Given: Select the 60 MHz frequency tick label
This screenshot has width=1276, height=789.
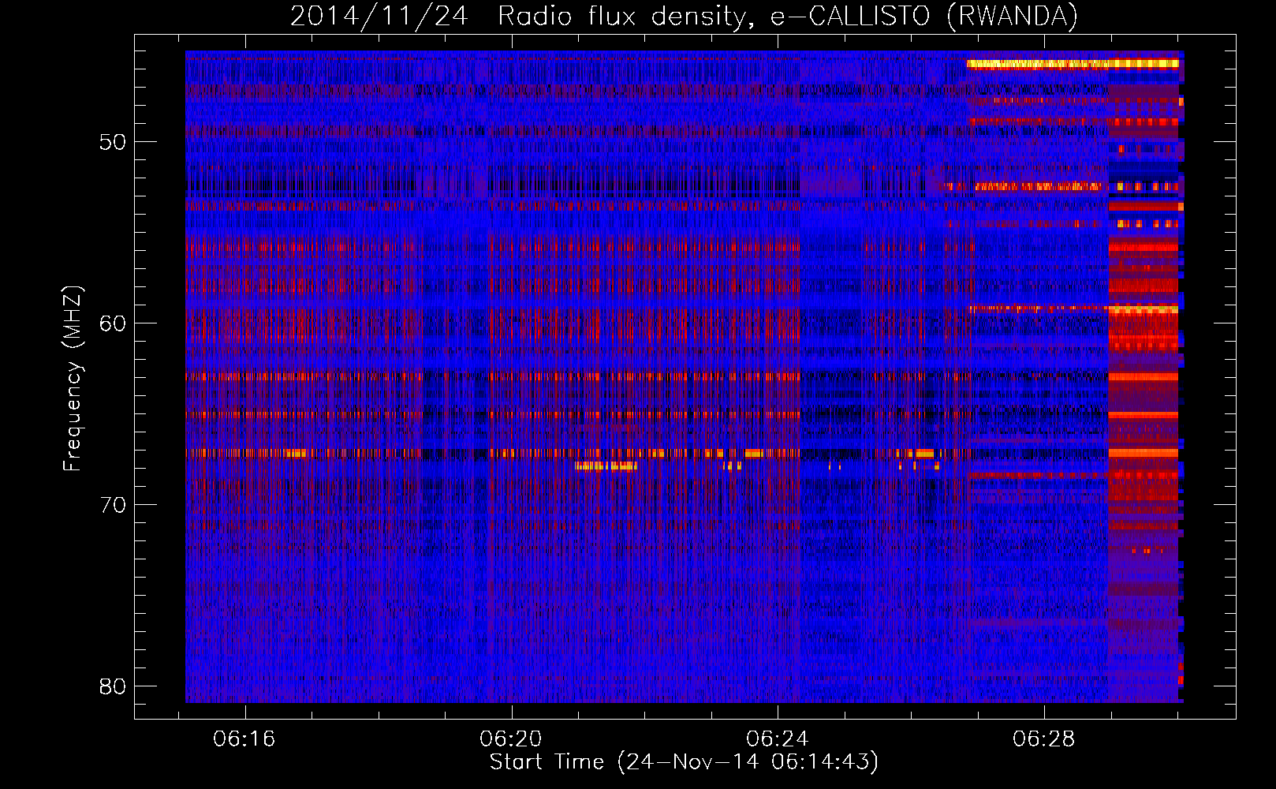Looking at the screenshot, I should click(113, 323).
